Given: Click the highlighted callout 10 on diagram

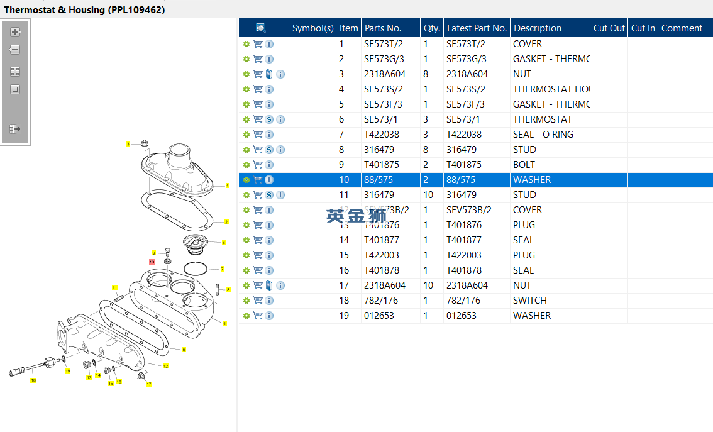Looking at the screenshot, I should [x=152, y=262].
